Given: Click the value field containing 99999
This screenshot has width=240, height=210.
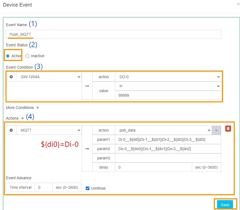Looking at the screenshot, I should click(168, 95).
